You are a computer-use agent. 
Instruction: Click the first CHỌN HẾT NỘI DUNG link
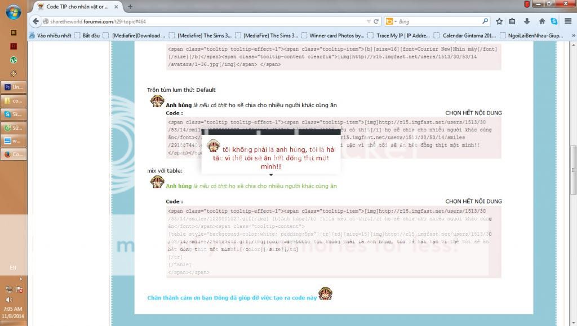tap(473, 113)
